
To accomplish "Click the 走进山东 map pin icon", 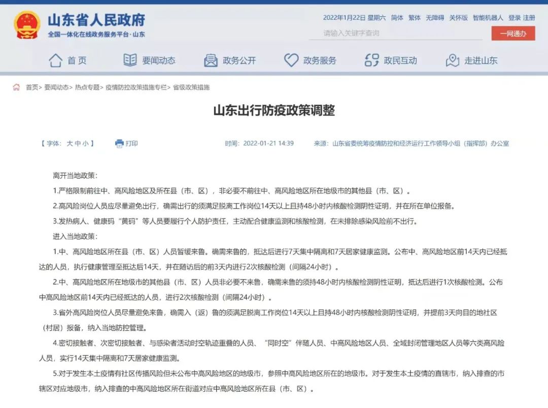I will click(x=452, y=60).
